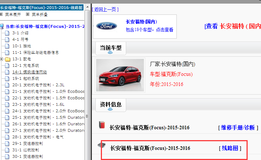Select tree item 4-1 符号
The height and width of the screenshot is (160, 261).
(20, 39)
